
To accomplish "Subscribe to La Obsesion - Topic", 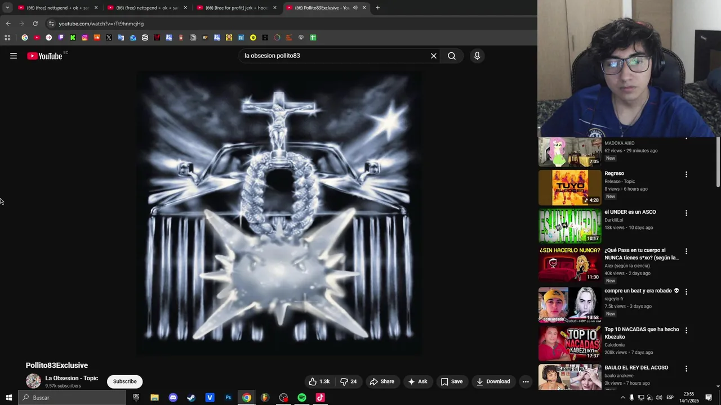I will tap(125, 381).
